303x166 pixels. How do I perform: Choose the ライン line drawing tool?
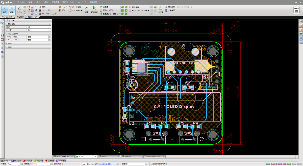click(x=19, y=10)
